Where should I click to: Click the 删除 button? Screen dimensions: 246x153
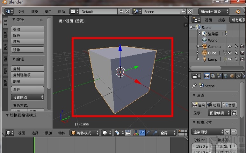(27, 81)
